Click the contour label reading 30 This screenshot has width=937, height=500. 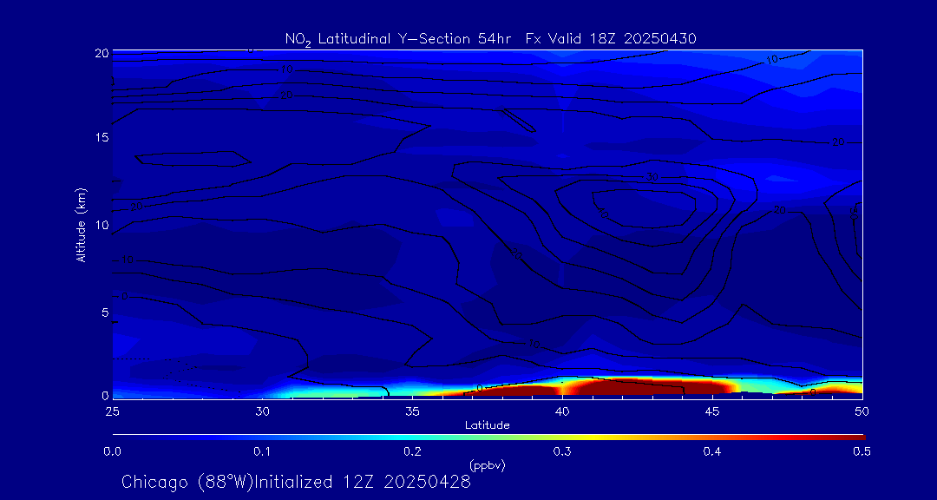pos(652,177)
